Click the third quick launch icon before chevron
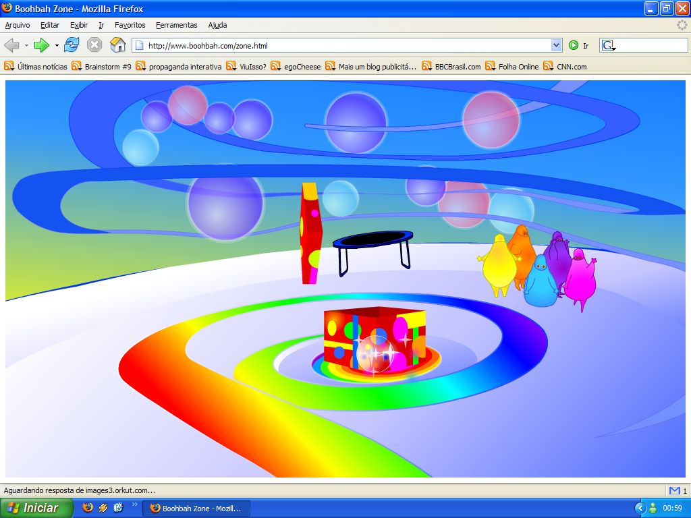The image size is (691, 518). click(118, 507)
